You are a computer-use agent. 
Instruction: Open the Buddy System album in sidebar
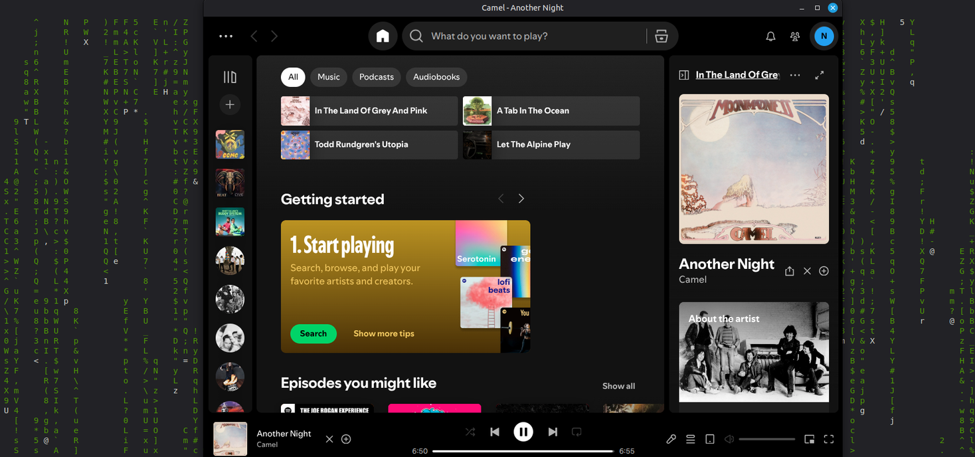(x=230, y=222)
